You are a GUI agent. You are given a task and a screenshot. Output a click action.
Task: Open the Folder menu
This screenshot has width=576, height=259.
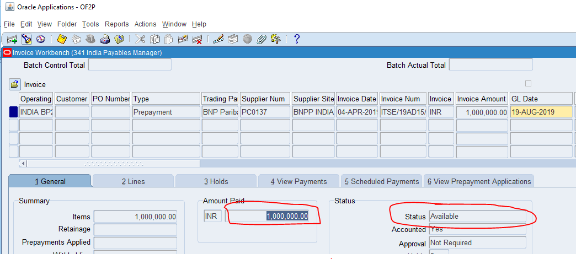click(67, 24)
